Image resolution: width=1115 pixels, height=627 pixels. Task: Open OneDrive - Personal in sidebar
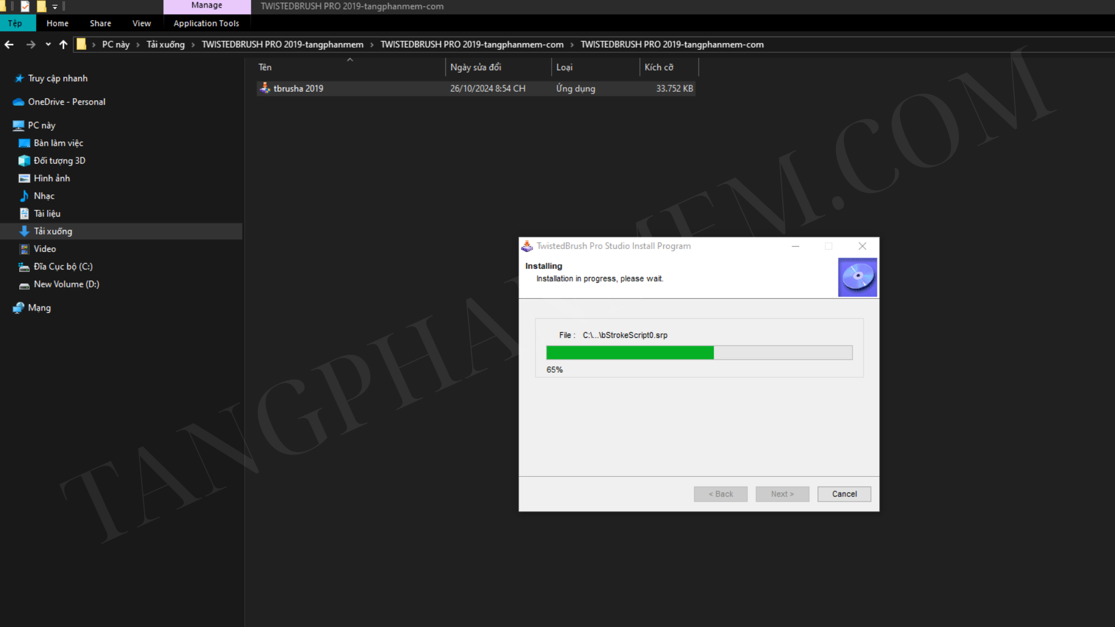(66, 102)
